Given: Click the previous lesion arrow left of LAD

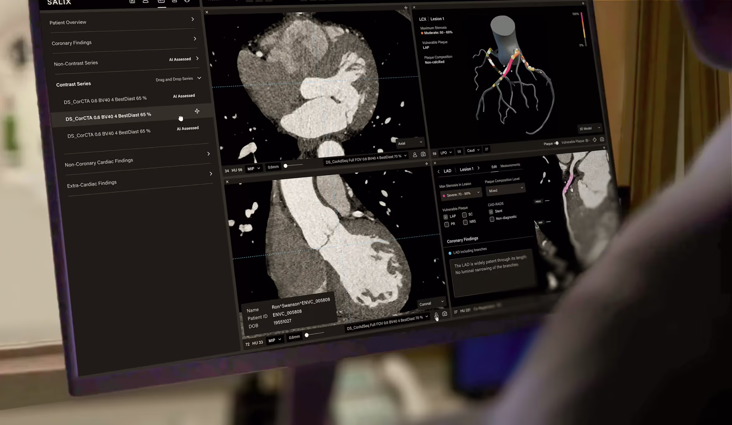Looking at the screenshot, I should tap(439, 171).
